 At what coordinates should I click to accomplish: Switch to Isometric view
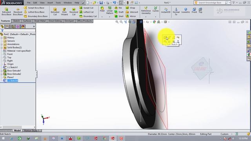click(186, 10)
